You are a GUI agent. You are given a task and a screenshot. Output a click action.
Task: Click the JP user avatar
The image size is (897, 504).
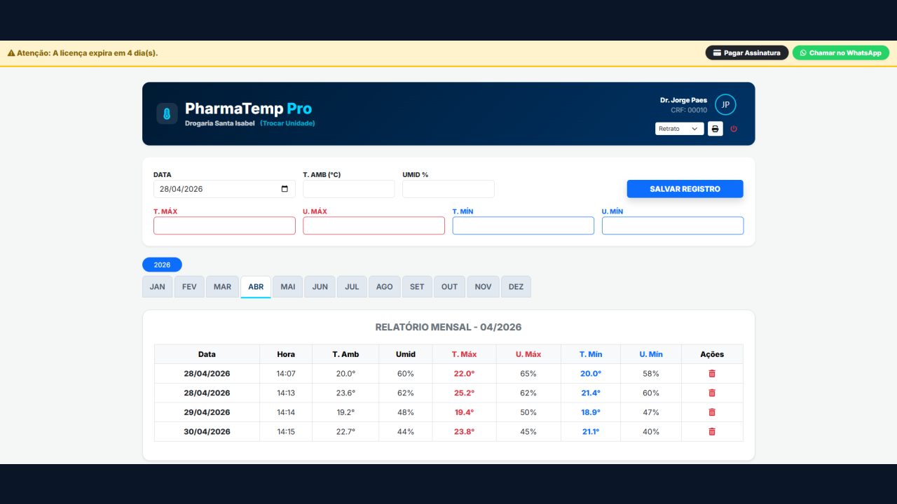pos(725,105)
